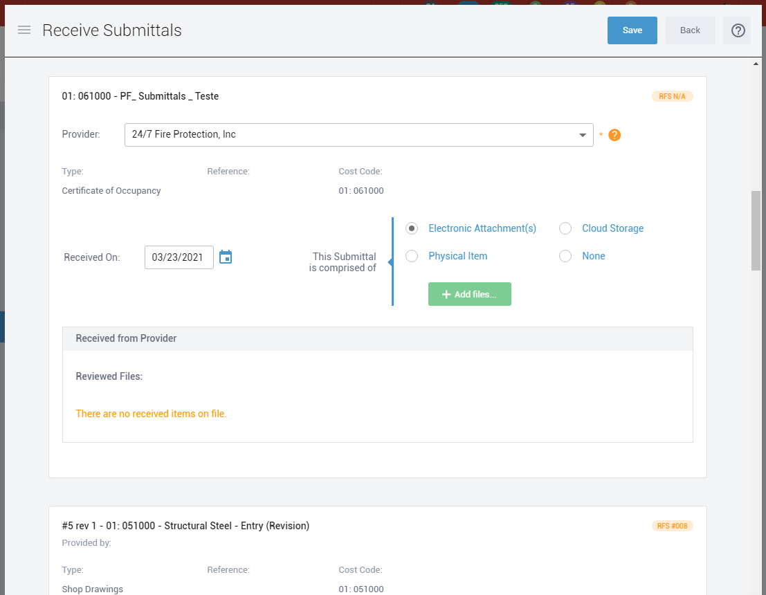Click the Received On date field
Image resolution: width=766 pixels, height=595 pixels.
point(179,257)
